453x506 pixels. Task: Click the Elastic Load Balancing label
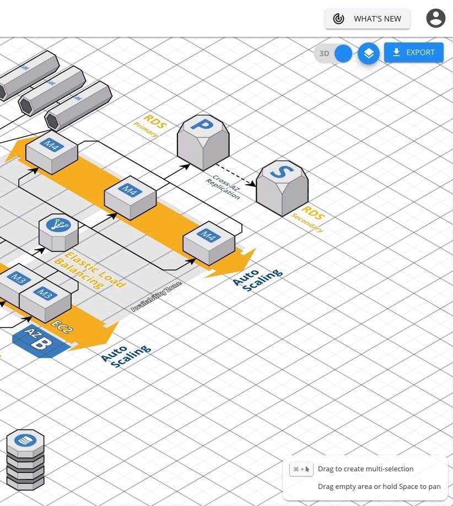pyautogui.click(x=90, y=271)
